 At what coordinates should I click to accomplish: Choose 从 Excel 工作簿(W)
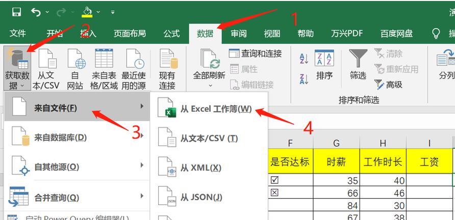tap(209, 108)
